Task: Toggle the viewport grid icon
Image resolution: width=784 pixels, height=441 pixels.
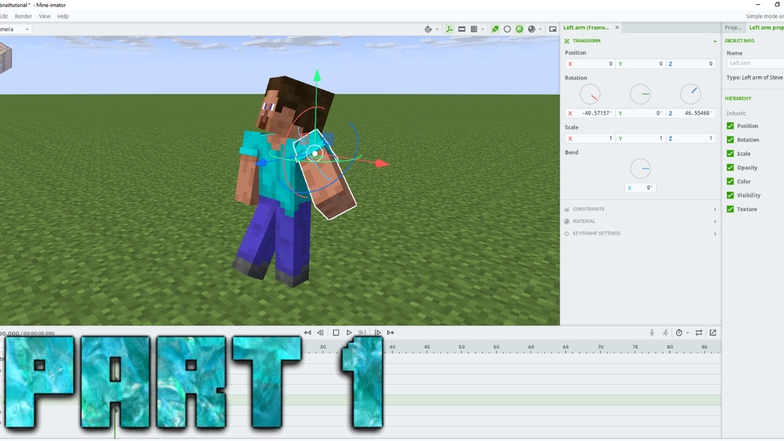Action: (474, 29)
